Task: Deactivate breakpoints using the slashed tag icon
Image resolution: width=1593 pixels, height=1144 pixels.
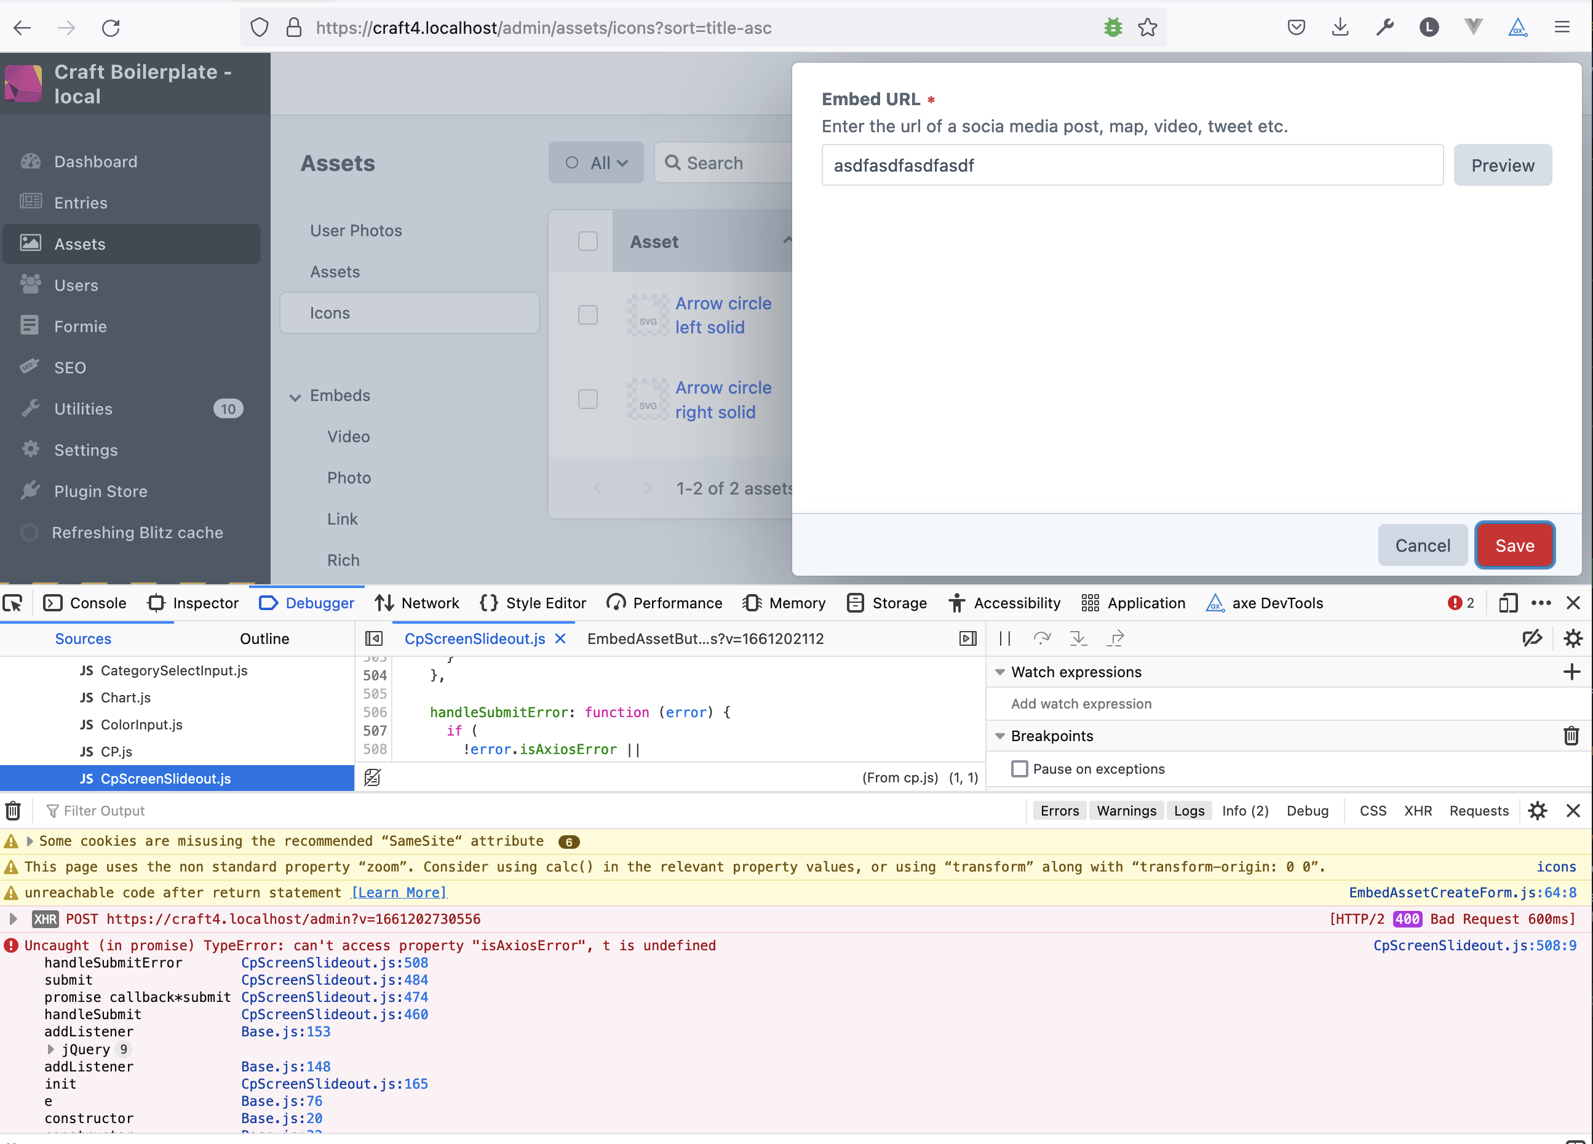Action: (x=1532, y=638)
